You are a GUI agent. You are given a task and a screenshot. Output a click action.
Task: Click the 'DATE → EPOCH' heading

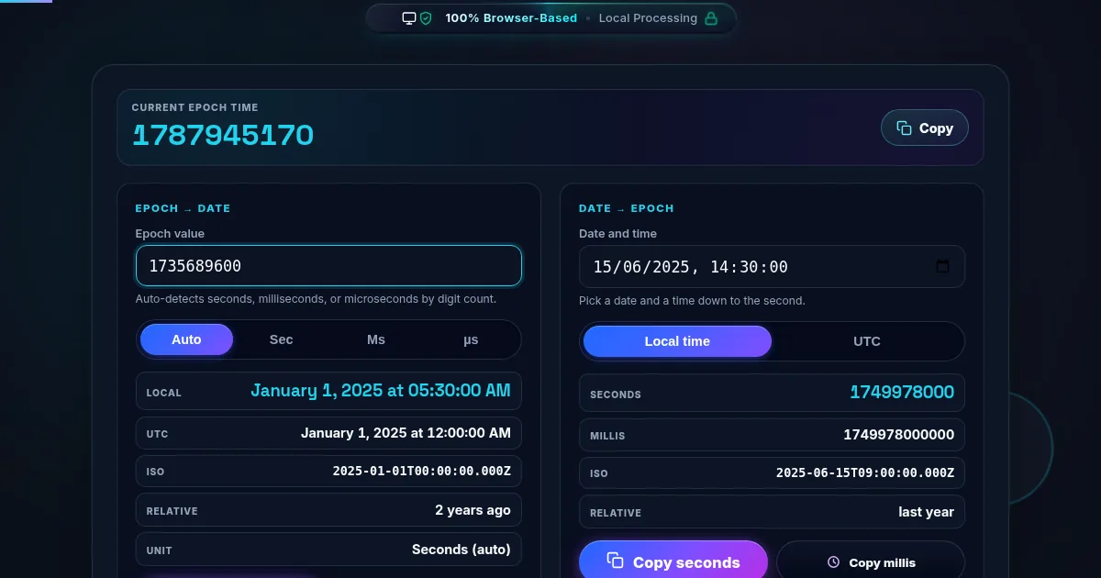click(627, 208)
